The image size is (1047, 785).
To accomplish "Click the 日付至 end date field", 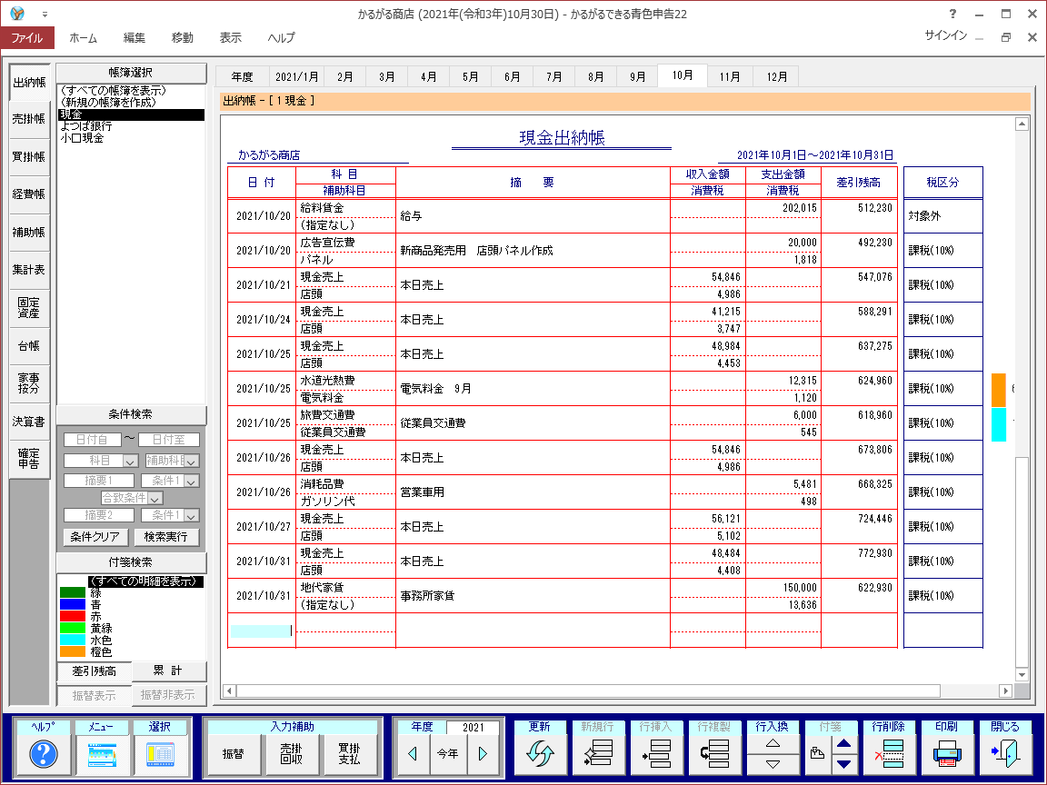I will coord(168,440).
